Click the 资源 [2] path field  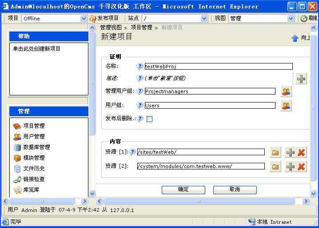201,166
